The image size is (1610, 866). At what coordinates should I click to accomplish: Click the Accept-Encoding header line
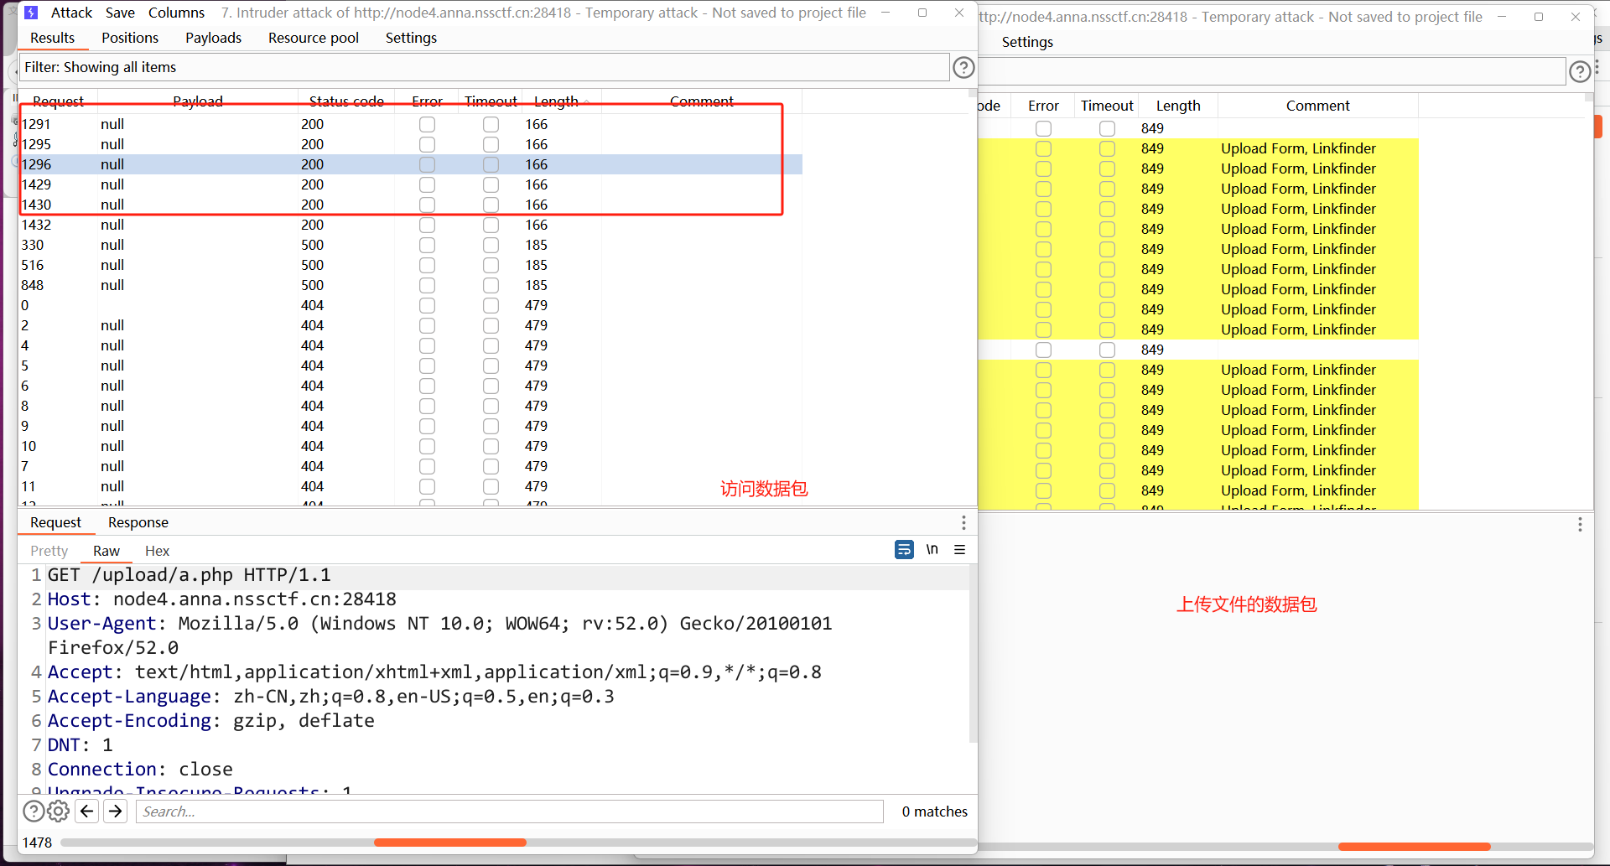211,721
